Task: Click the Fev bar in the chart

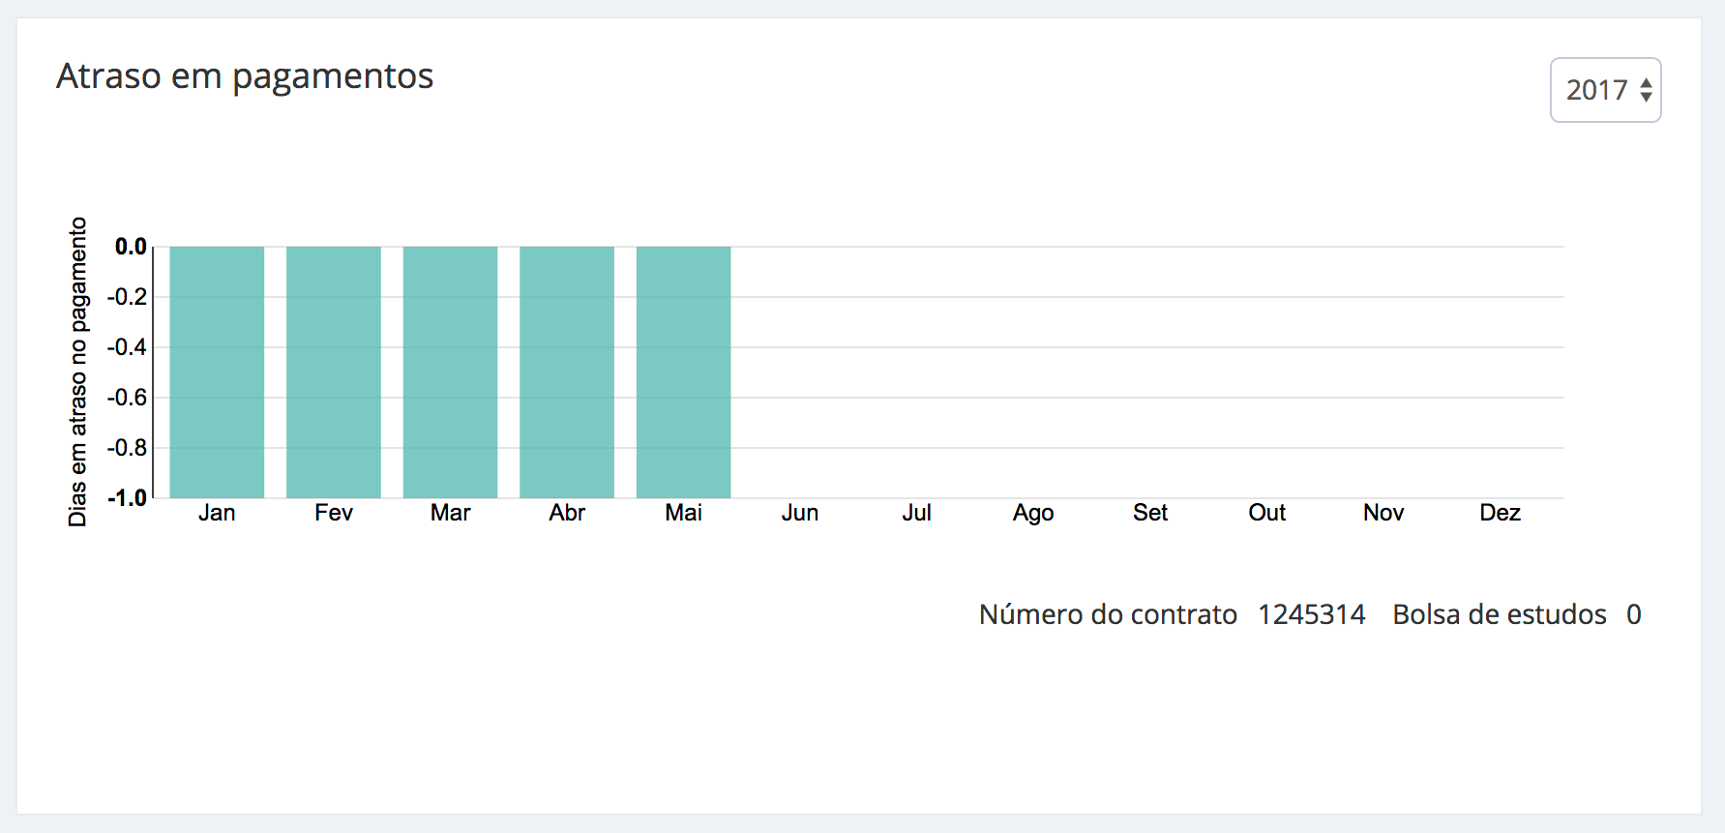Action: click(334, 372)
